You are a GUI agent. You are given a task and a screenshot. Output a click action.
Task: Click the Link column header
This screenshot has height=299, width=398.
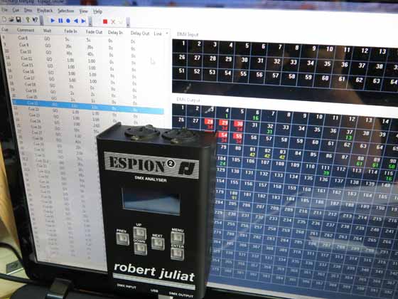[157, 33]
